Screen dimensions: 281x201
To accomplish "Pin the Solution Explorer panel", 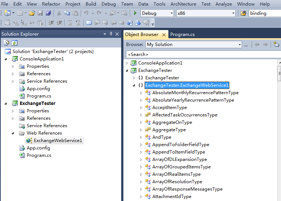I will [111, 34].
